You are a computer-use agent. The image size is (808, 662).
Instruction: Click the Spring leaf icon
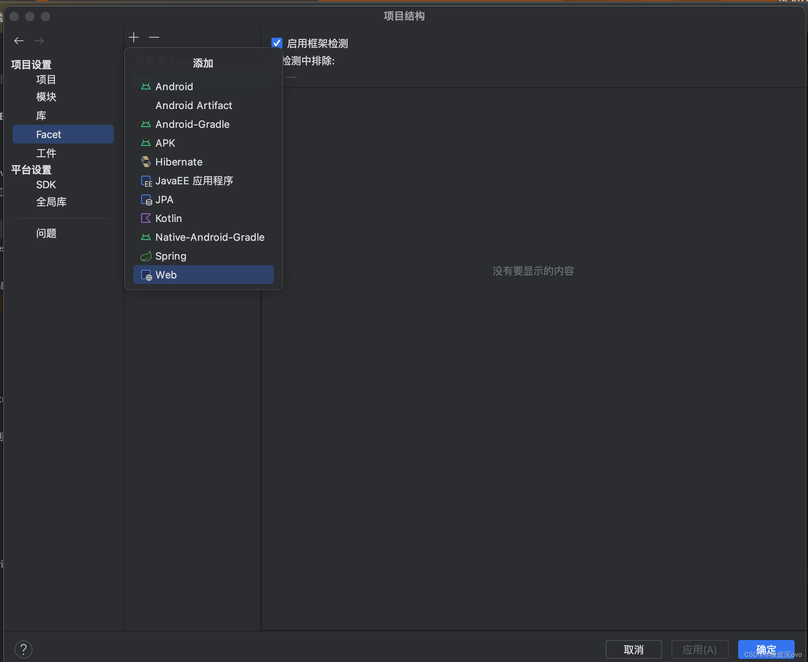point(146,256)
